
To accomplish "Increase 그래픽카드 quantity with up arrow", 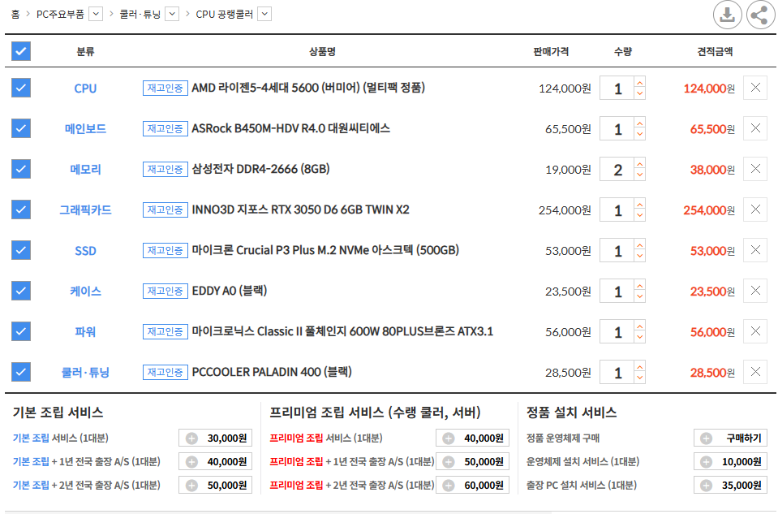I will click(639, 205).
